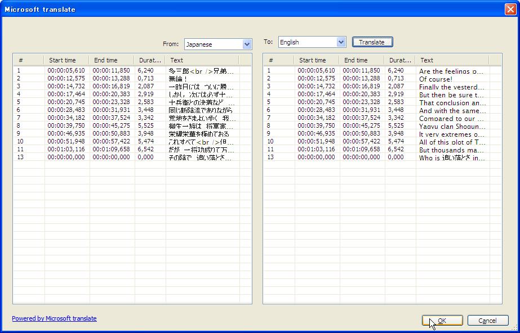Select left table start time 00:00:28,483

pos(66,110)
